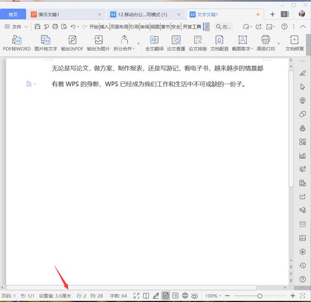The image size is (311, 302).
Task: Open the chart icon in right sidebar
Action: 302,155
